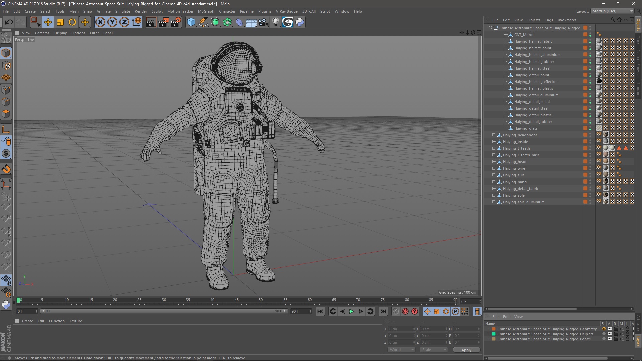This screenshot has width=642, height=361.
Task: Go to start of timeline
Action: click(x=320, y=311)
